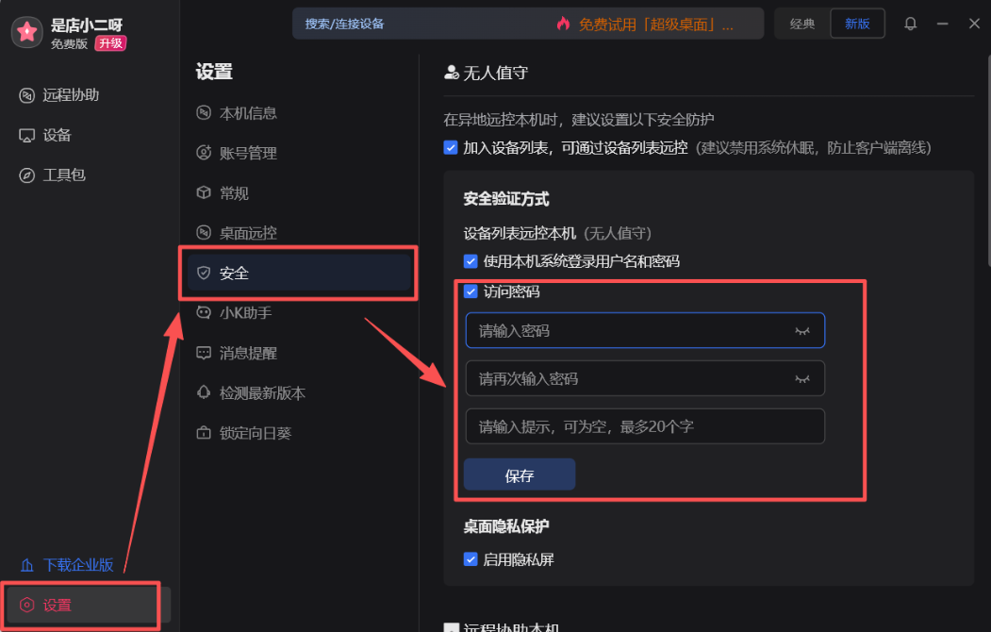Screen dimensions: 991x632
Task: Click the 小K助手 robot icon
Action: point(204,312)
